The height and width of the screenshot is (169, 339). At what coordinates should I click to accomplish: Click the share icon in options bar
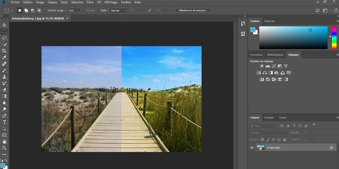pos(336,10)
